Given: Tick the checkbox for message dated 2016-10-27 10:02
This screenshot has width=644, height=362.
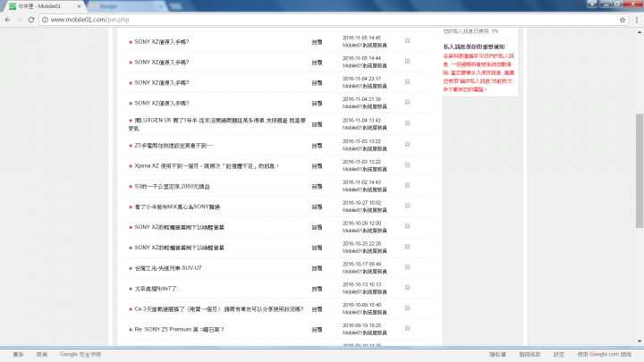Looking at the screenshot, I should 408,206.
